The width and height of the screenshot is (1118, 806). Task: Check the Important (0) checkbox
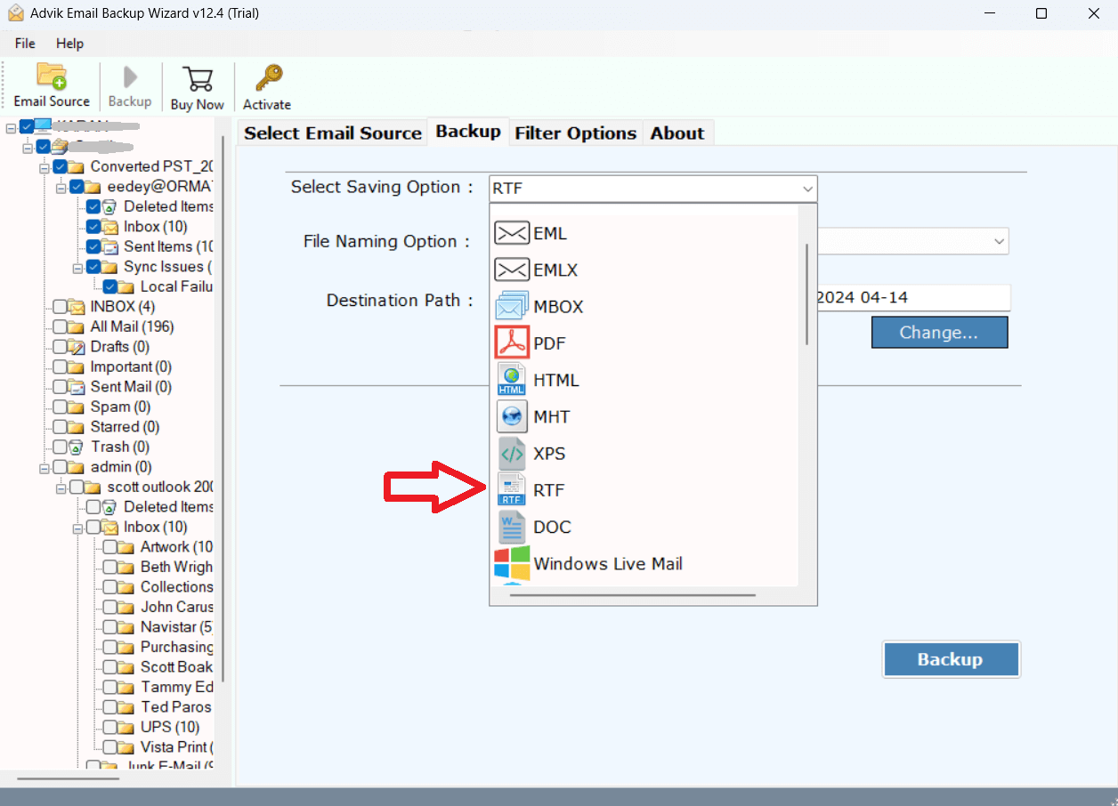click(x=60, y=367)
